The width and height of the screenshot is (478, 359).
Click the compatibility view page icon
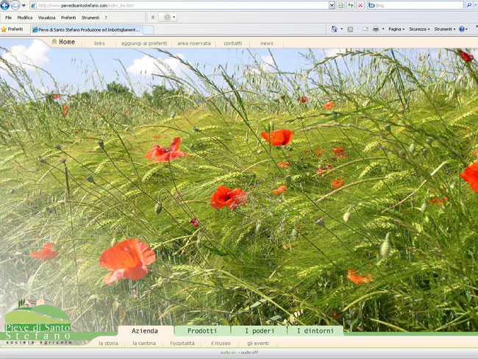340,5
